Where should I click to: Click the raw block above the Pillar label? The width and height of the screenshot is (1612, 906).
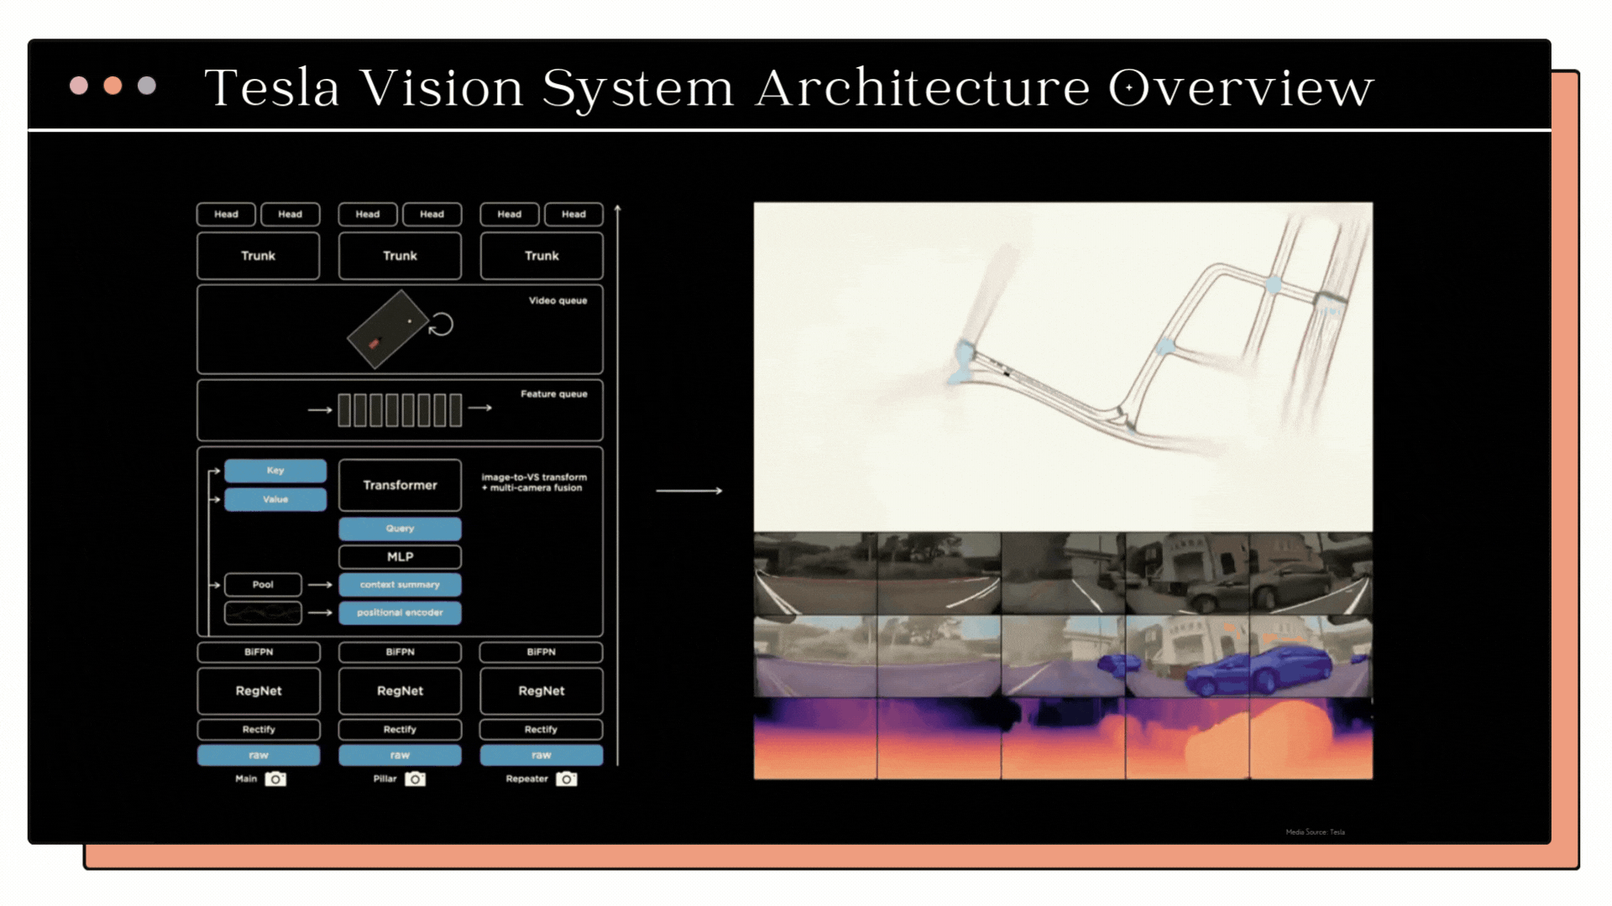(x=400, y=755)
